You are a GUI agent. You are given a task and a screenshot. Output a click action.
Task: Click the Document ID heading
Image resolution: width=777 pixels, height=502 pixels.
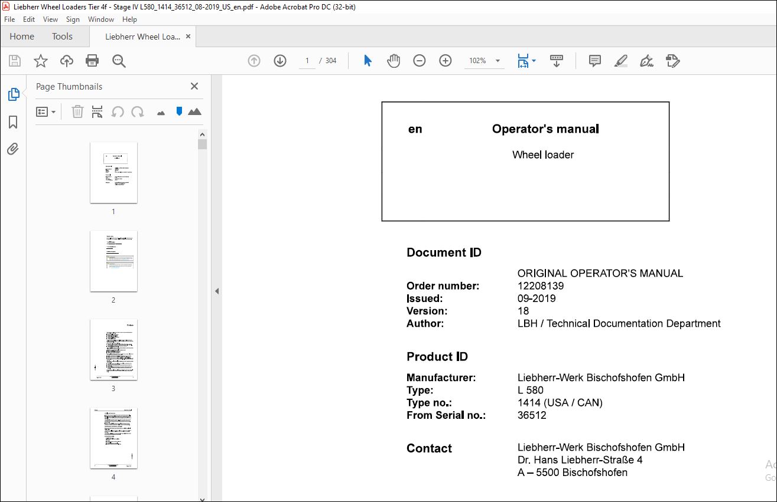[444, 252]
